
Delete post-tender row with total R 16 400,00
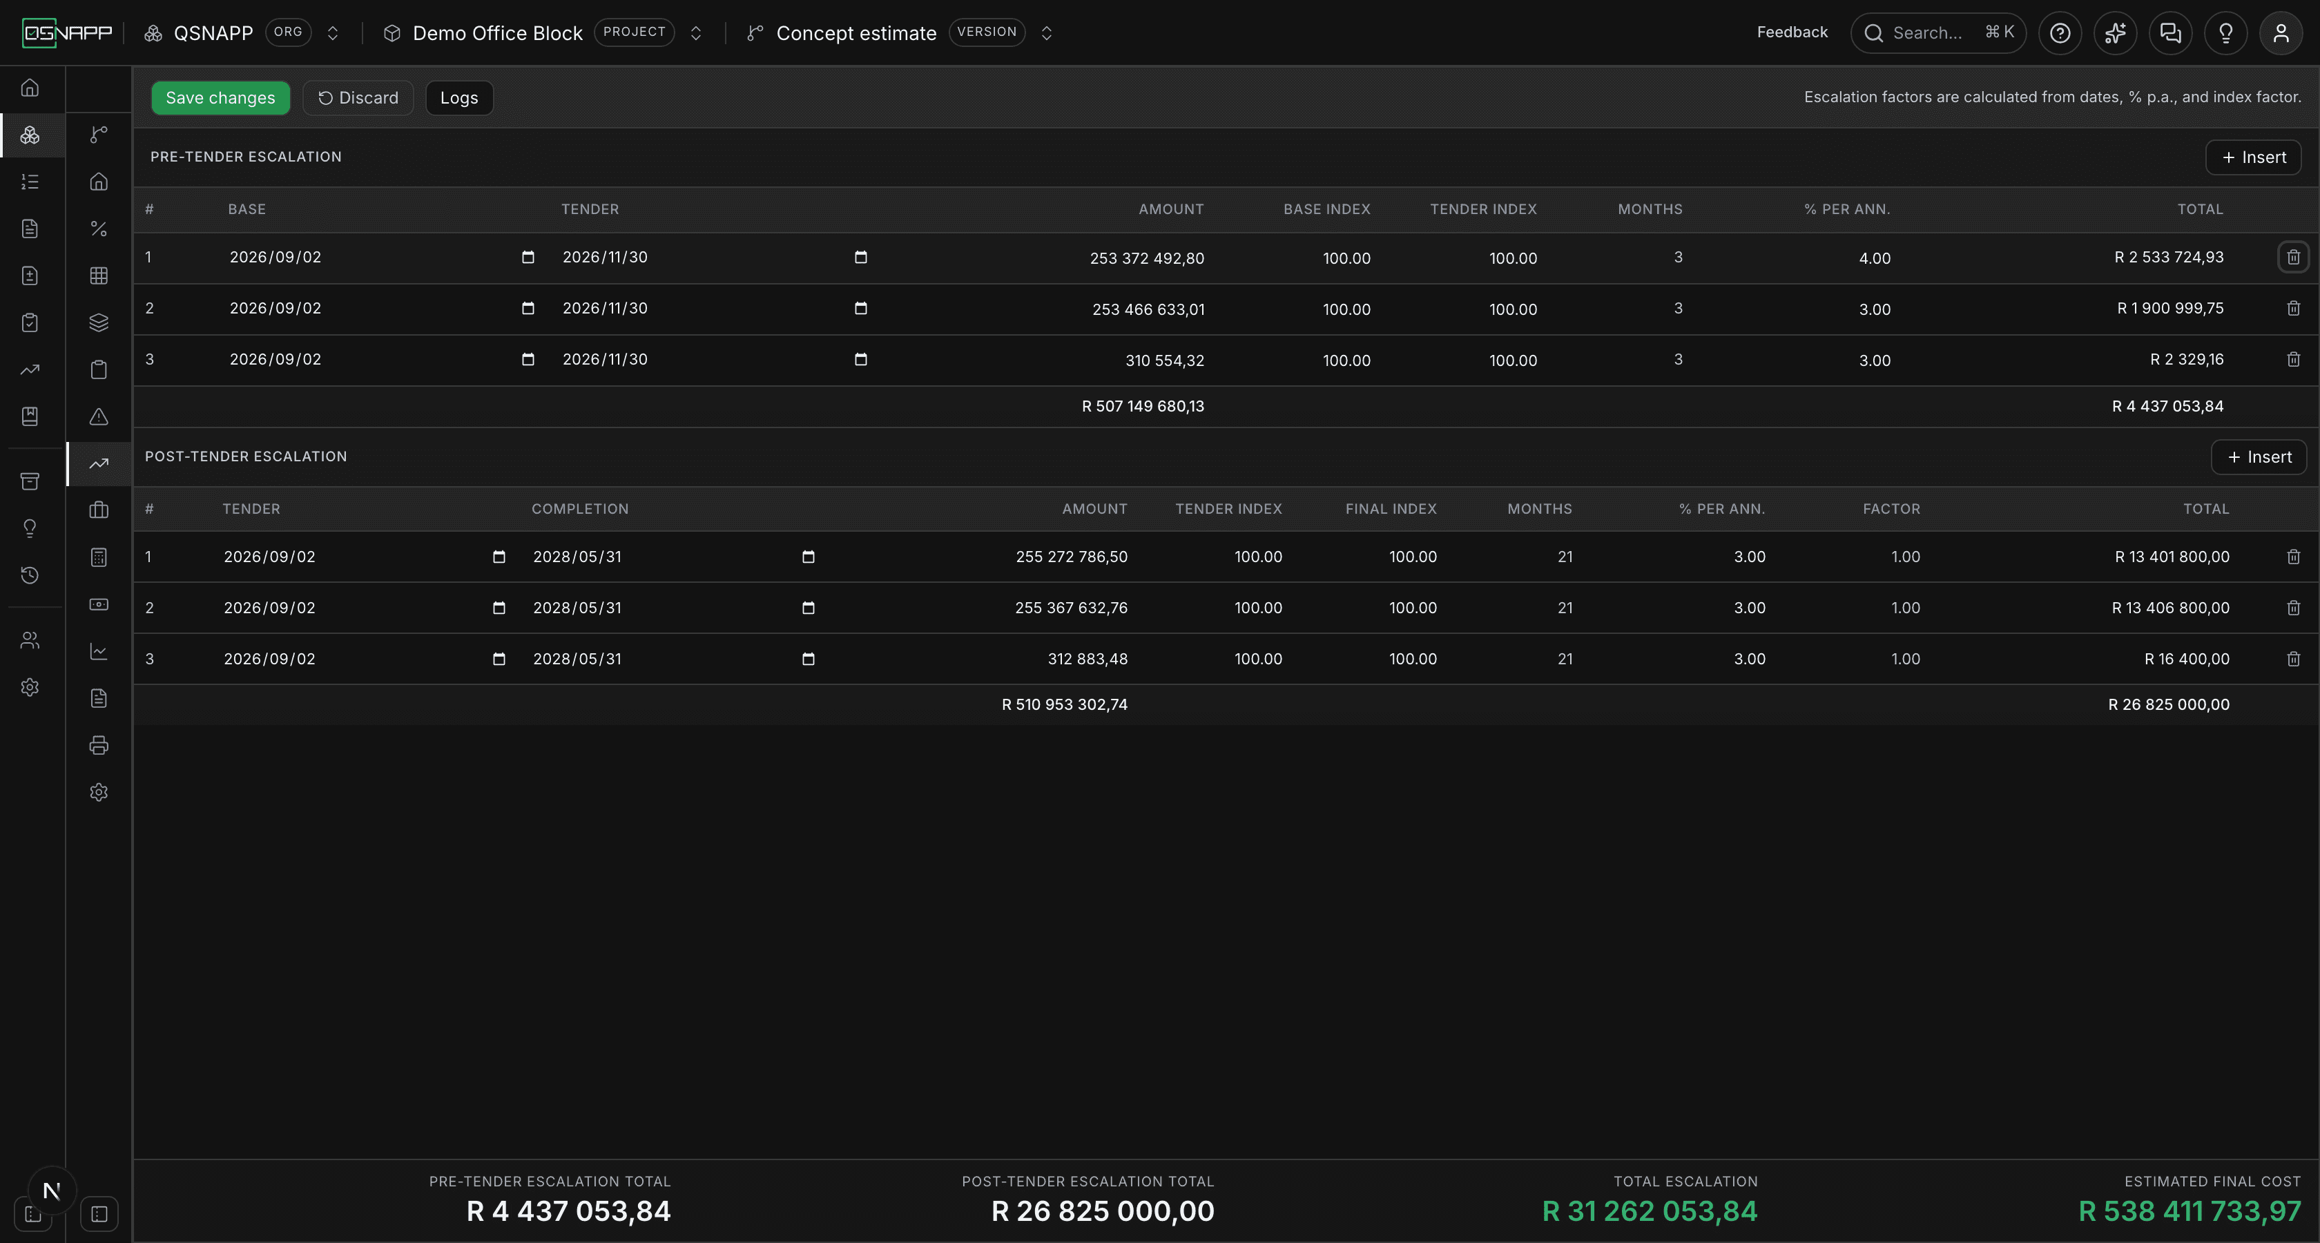pyautogui.click(x=2293, y=659)
